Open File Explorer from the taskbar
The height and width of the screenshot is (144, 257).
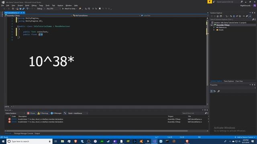63,141
